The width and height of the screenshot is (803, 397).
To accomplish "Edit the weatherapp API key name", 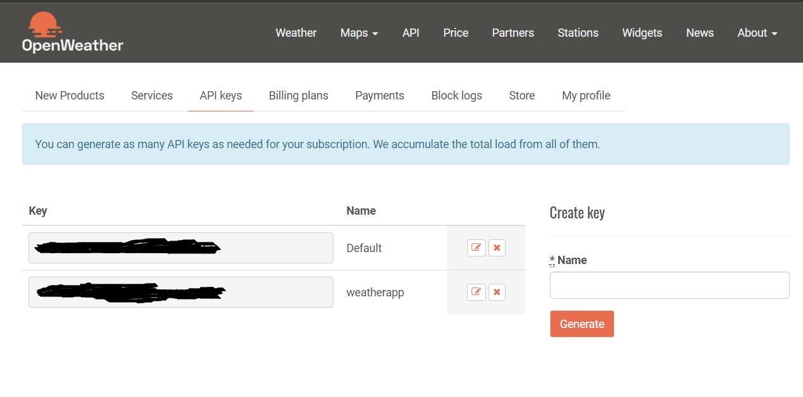I will pyautogui.click(x=476, y=292).
